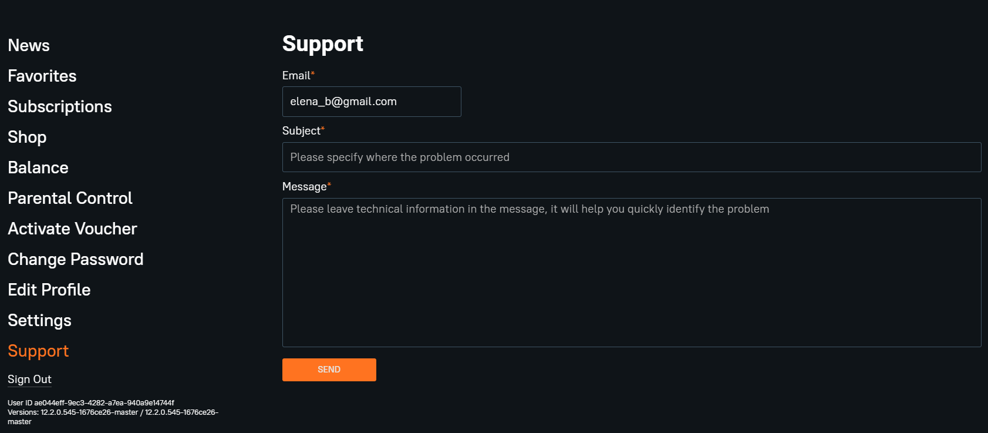Open the Subscriptions page

tap(60, 106)
